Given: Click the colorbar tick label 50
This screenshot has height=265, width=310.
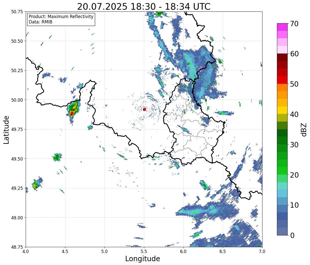Looking at the screenshot, I should click(x=294, y=84).
